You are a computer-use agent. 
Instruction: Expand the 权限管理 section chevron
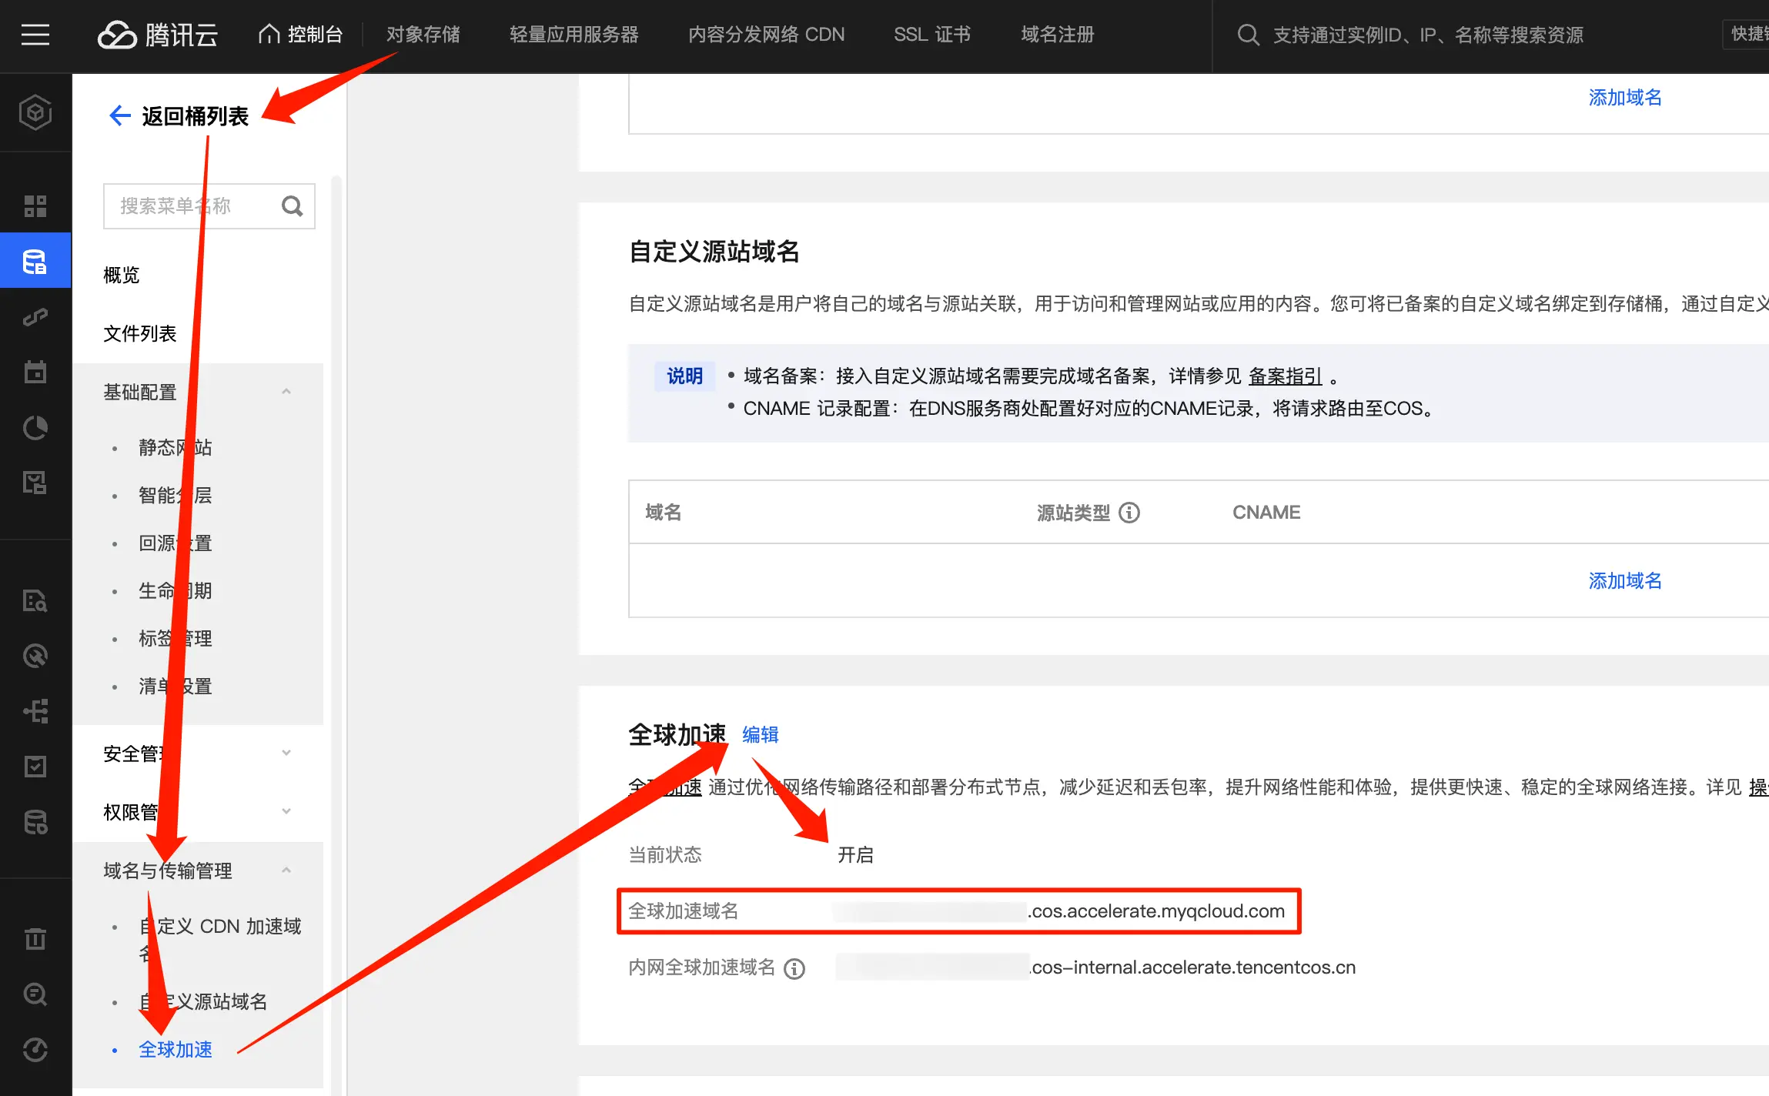tap(286, 811)
